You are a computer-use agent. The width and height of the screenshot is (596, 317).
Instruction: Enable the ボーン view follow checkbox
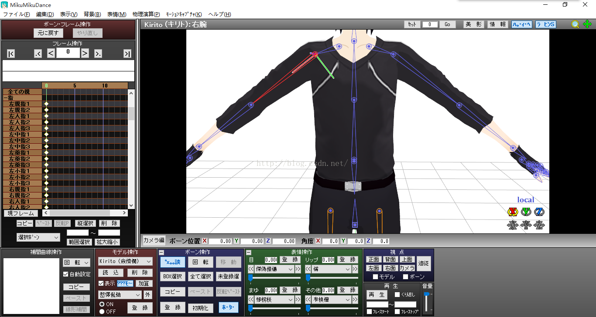[x=405, y=277]
